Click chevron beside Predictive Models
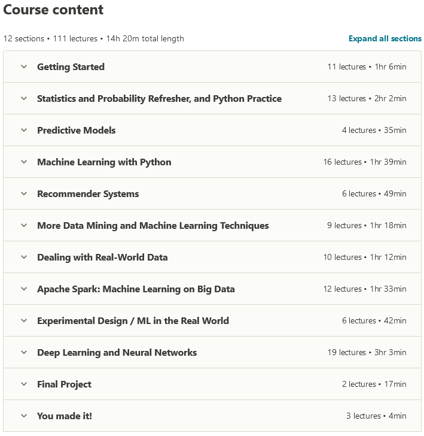Image resolution: width=424 pixels, height=436 pixels. 24,130
